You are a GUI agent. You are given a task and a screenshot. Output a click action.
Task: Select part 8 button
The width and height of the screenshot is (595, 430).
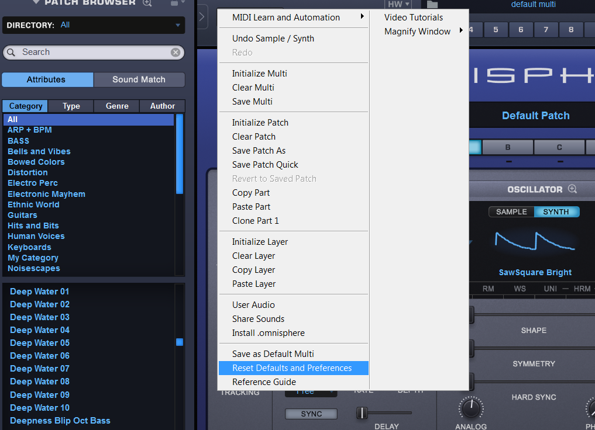pyautogui.click(x=570, y=30)
